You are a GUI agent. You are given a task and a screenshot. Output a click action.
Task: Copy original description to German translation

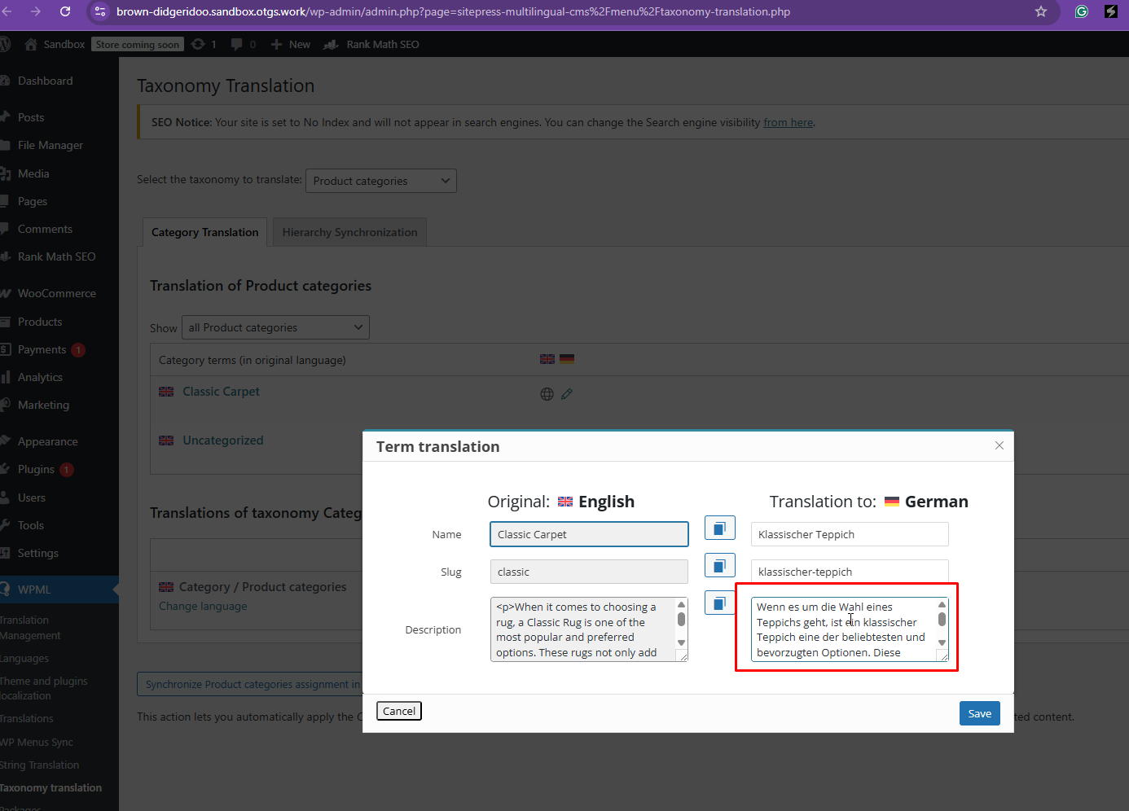click(x=720, y=603)
